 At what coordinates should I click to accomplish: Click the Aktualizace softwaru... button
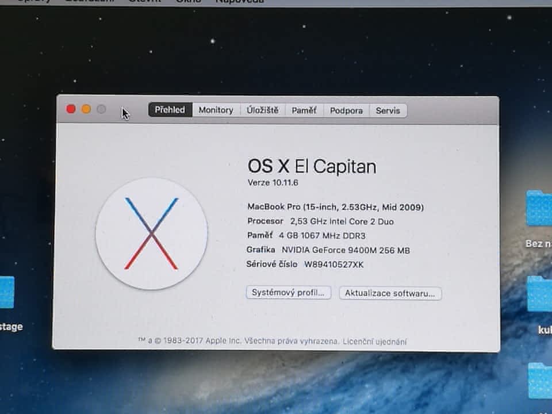click(390, 293)
